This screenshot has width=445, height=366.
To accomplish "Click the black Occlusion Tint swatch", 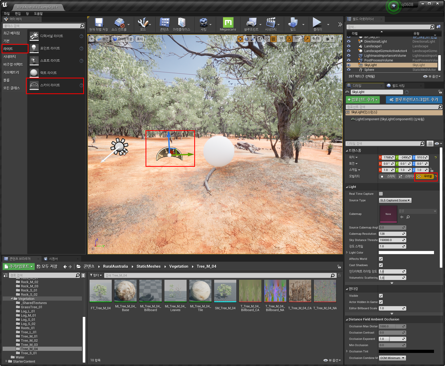I will coord(406,351).
